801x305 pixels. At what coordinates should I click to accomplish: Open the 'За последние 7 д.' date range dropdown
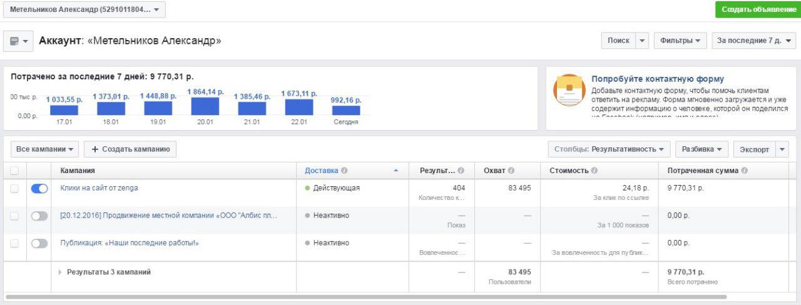click(753, 41)
